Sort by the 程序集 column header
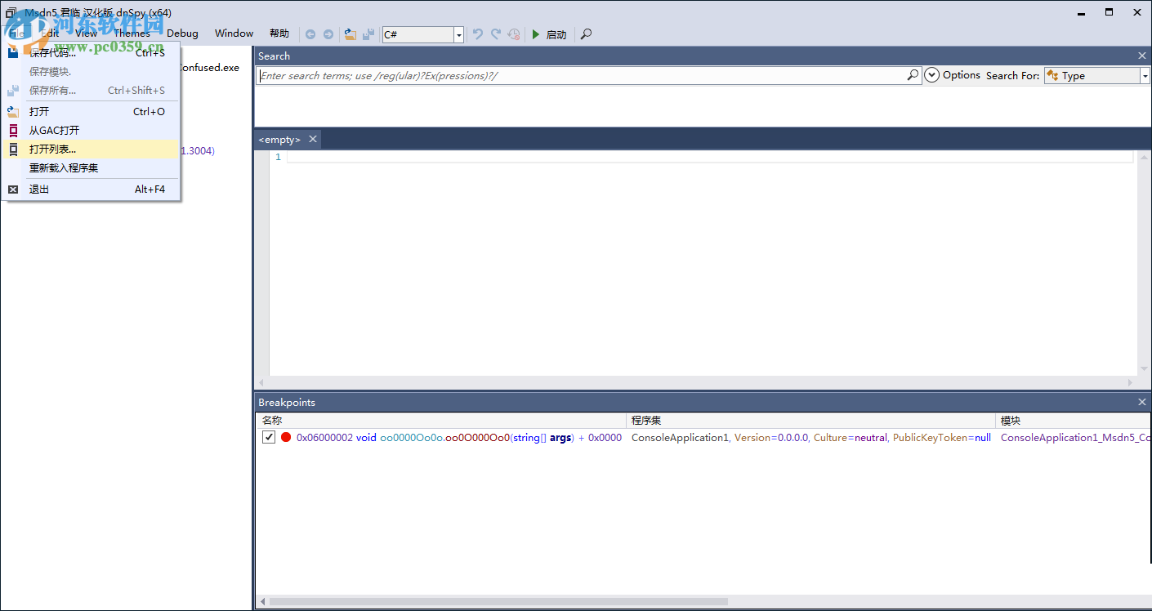Viewport: 1152px width, 611px height. tap(812, 421)
